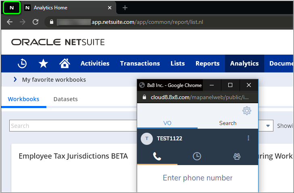Open the TEST1122 three-dot menu
Screen dimensions: 294x193
tap(248, 138)
